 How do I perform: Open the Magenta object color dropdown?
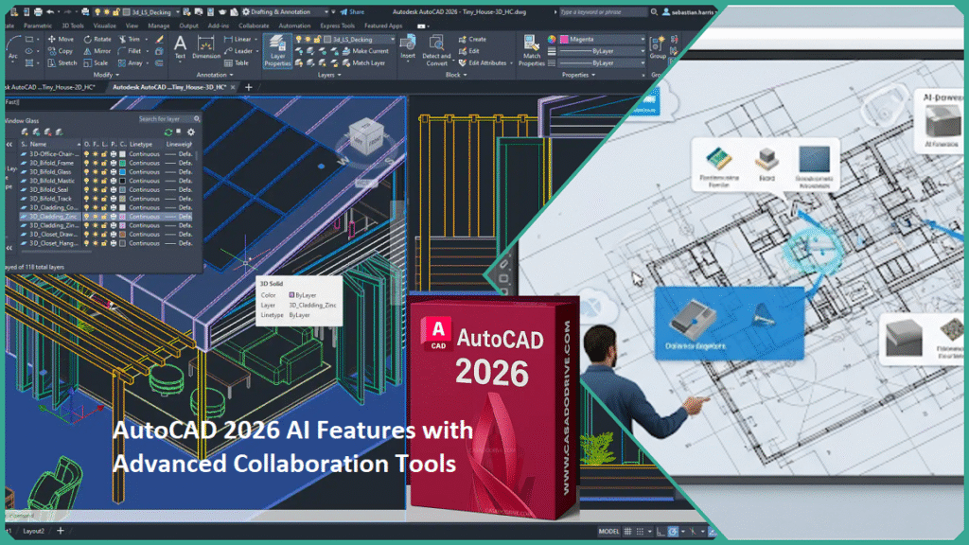click(603, 40)
